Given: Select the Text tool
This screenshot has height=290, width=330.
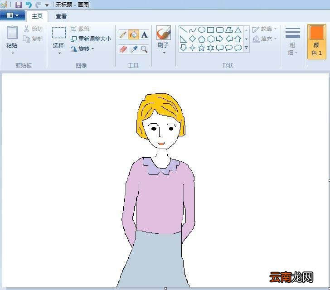Looking at the screenshot, I should click(x=144, y=35).
